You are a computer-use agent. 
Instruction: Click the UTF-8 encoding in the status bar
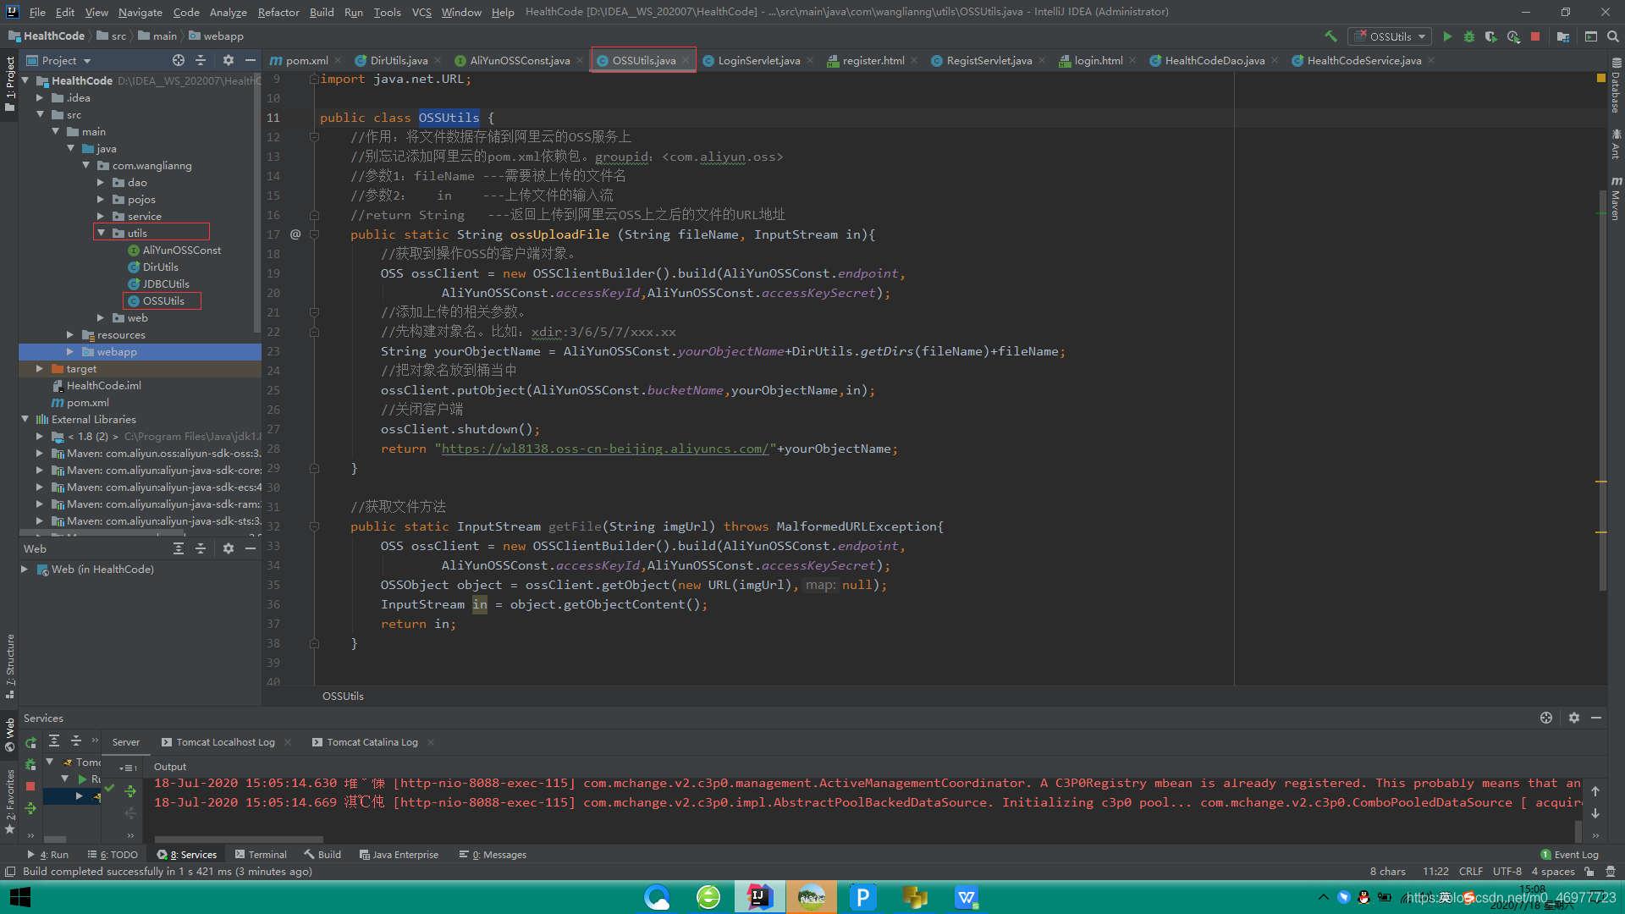[1507, 872]
